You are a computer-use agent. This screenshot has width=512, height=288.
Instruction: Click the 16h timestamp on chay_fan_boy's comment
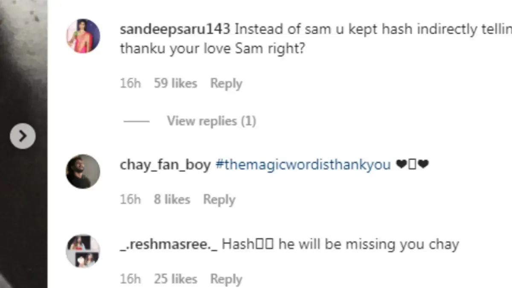(130, 199)
